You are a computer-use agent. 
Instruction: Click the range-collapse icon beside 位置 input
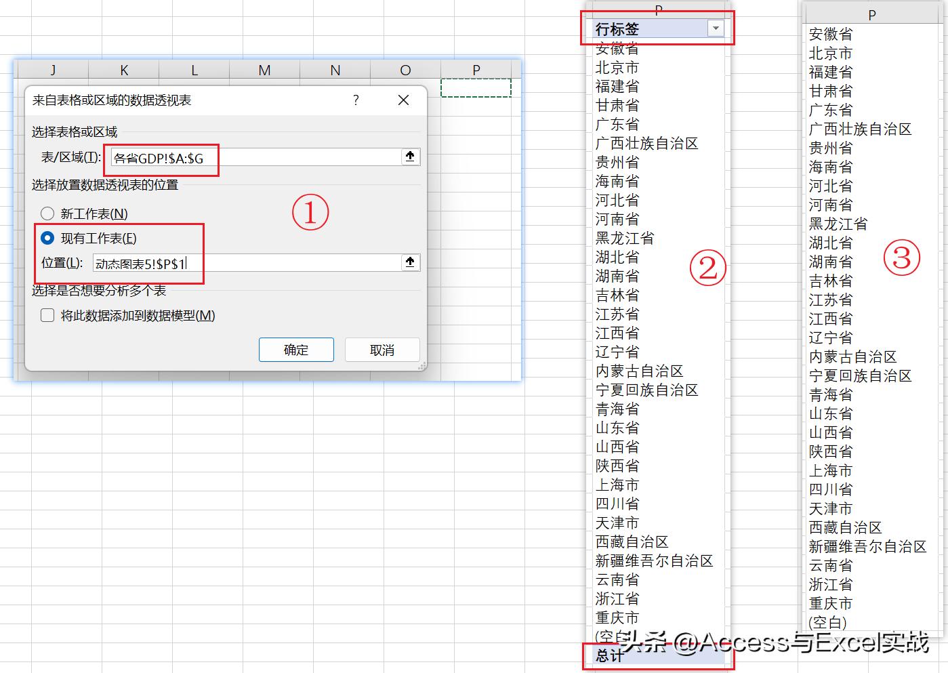tap(410, 262)
